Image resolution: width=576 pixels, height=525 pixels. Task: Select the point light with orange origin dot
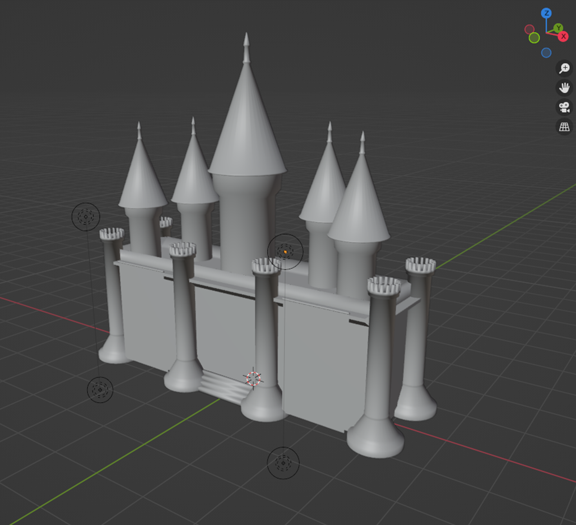click(x=285, y=252)
